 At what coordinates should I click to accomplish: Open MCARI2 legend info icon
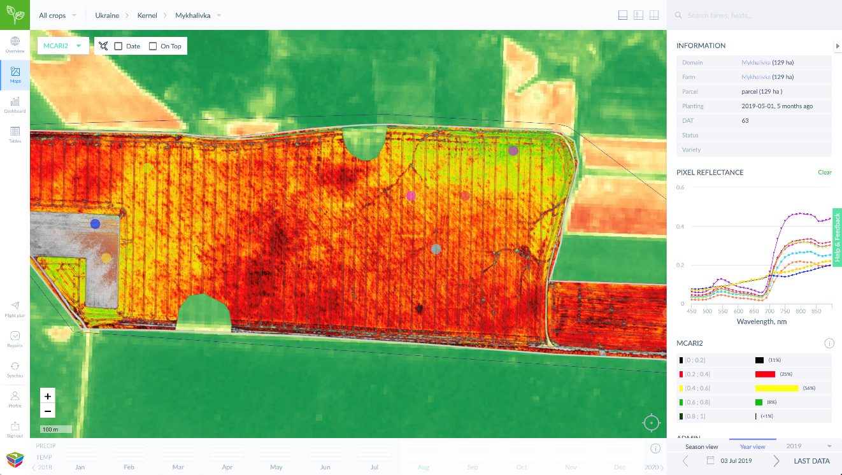pos(829,343)
